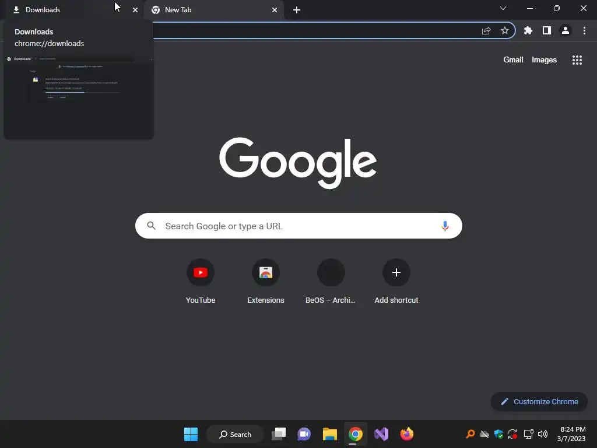Screen dimensions: 597x448
Task: Share this page icon in address bar
Action: (x=486, y=31)
